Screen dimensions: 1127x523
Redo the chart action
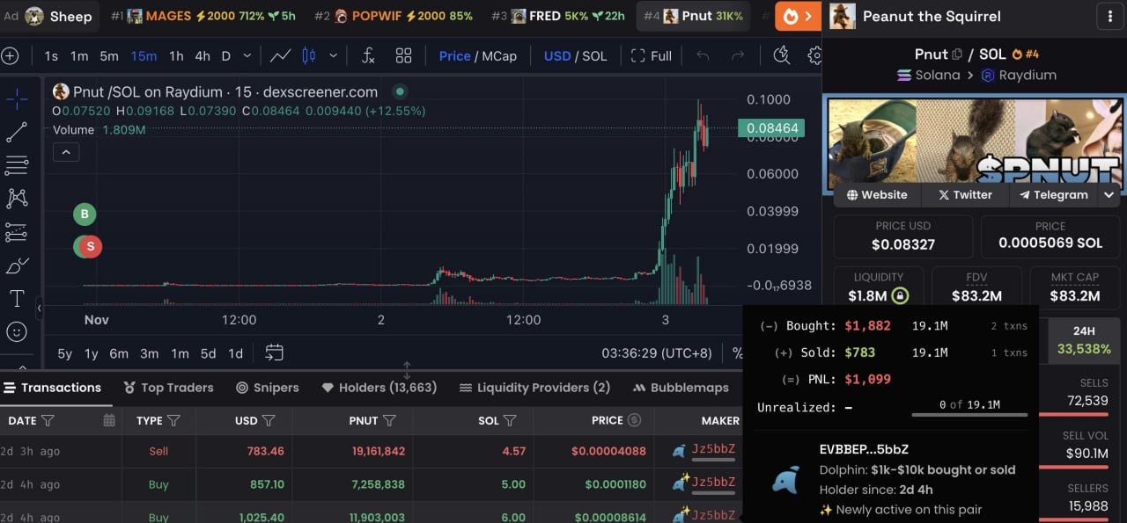click(738, 56)
